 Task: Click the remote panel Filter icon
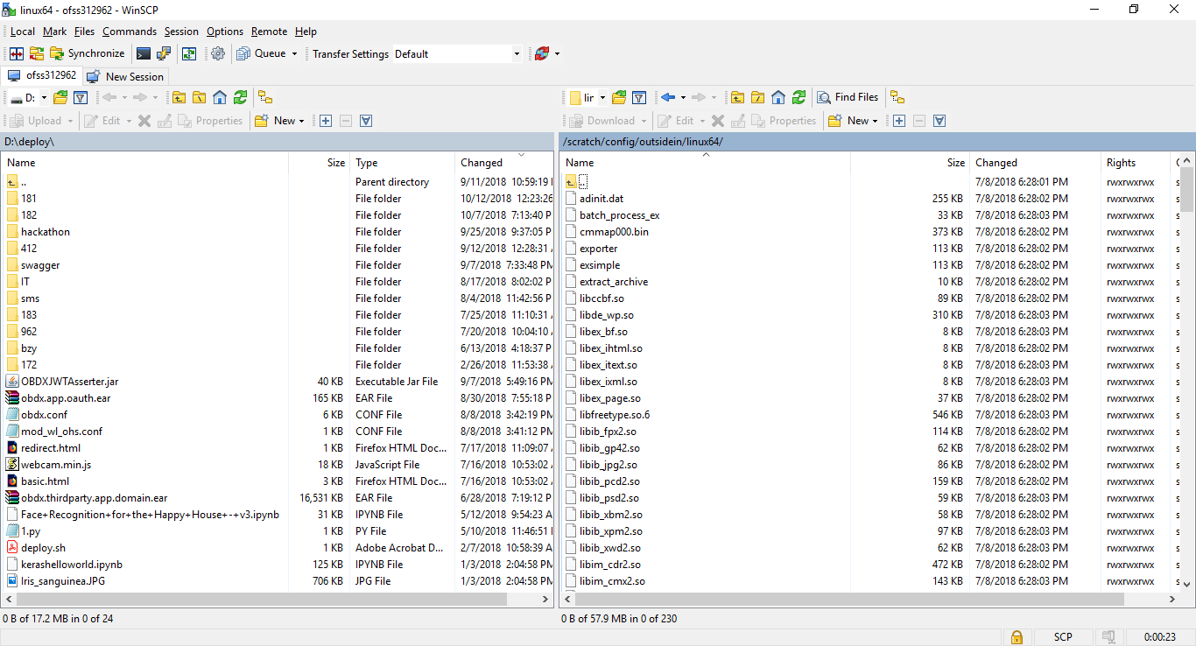(x=639, y=97)
